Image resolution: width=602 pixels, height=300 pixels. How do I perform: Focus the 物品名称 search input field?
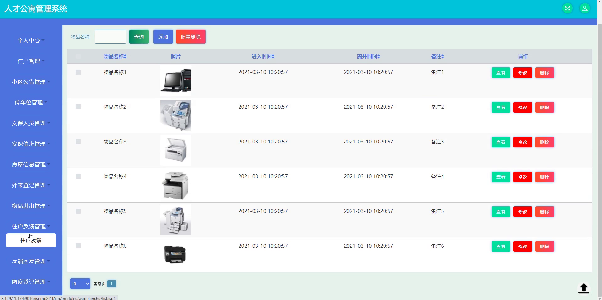pos(110,37)
